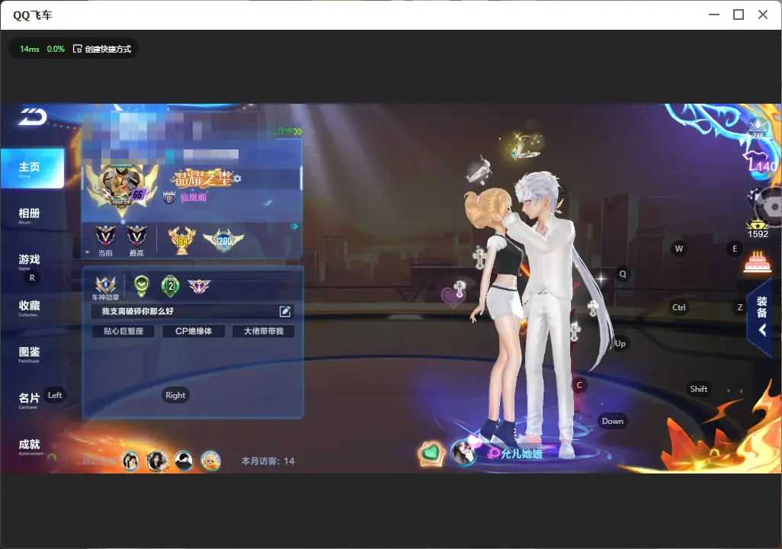Image resolution: width=782 pixels, height=549 pixels.
Task: Click the 0.0% readout in top bar
Action: [x=56, y=49]
